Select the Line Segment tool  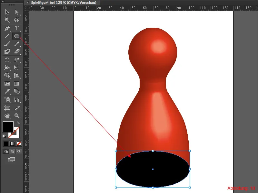(x=7, y=36)
